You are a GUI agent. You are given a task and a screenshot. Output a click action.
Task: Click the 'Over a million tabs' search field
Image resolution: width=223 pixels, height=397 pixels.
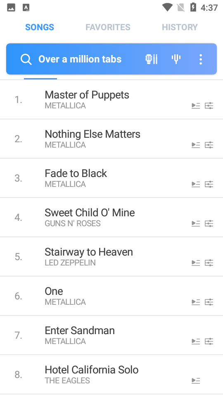coord(80,59)
